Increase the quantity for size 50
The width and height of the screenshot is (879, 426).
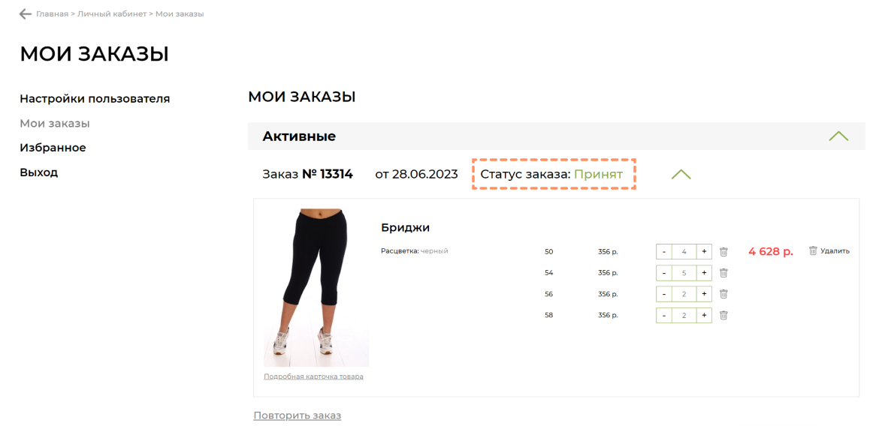point(704,252)
